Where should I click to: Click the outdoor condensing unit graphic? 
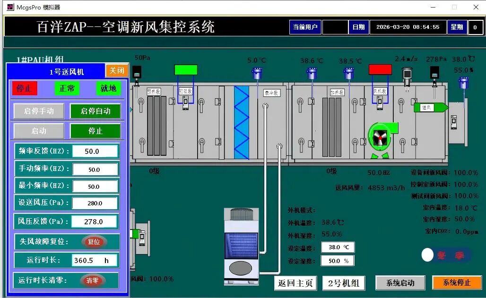coord(241,246)
